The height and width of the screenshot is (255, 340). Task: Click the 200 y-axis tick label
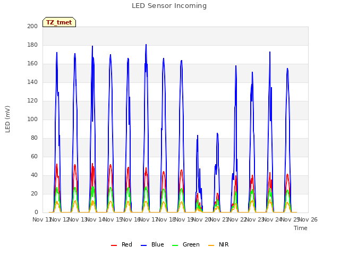pyautogui.click(x=32, y=26)
